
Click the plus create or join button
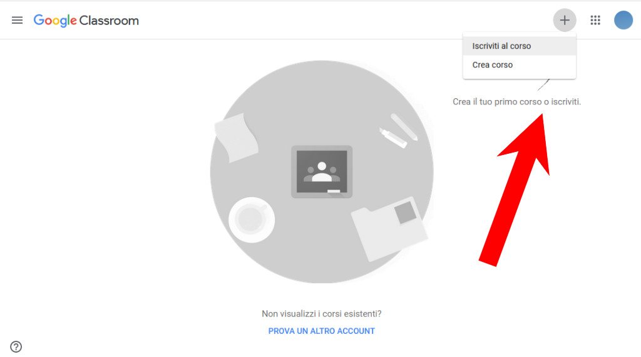(565, 20)
